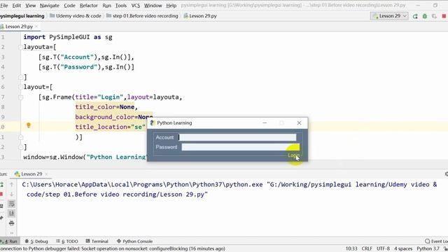Open the Code menu
Screen dimensions: 448x252
pos(69,6)
